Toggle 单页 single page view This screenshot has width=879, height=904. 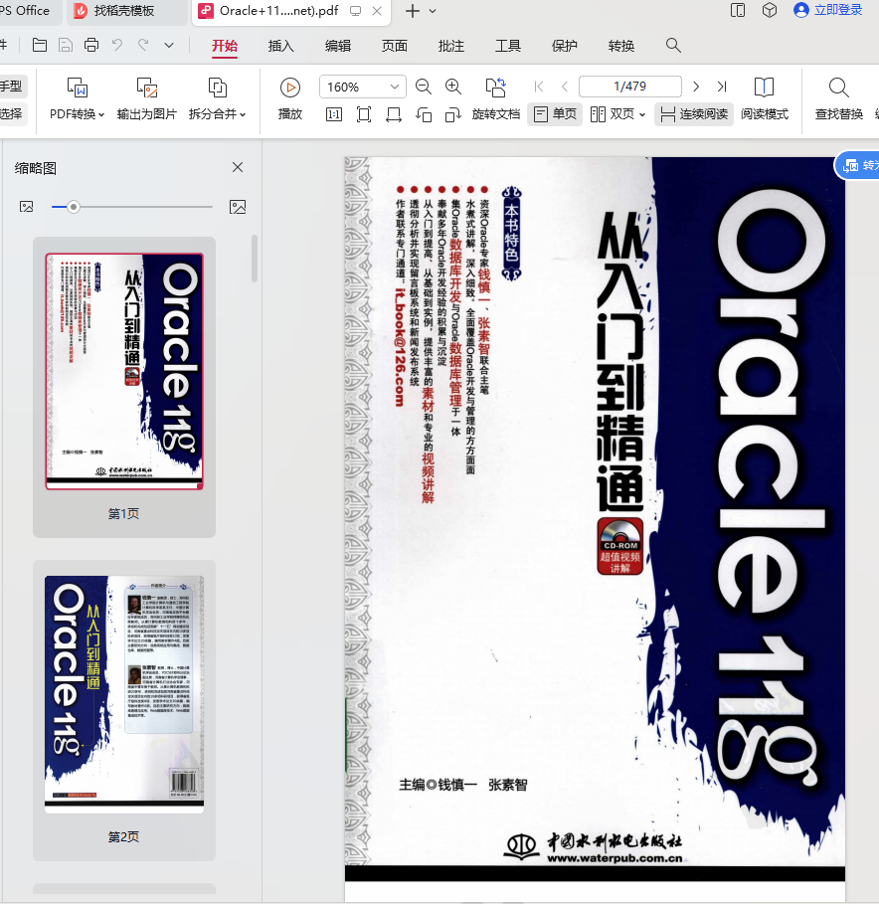555,114
